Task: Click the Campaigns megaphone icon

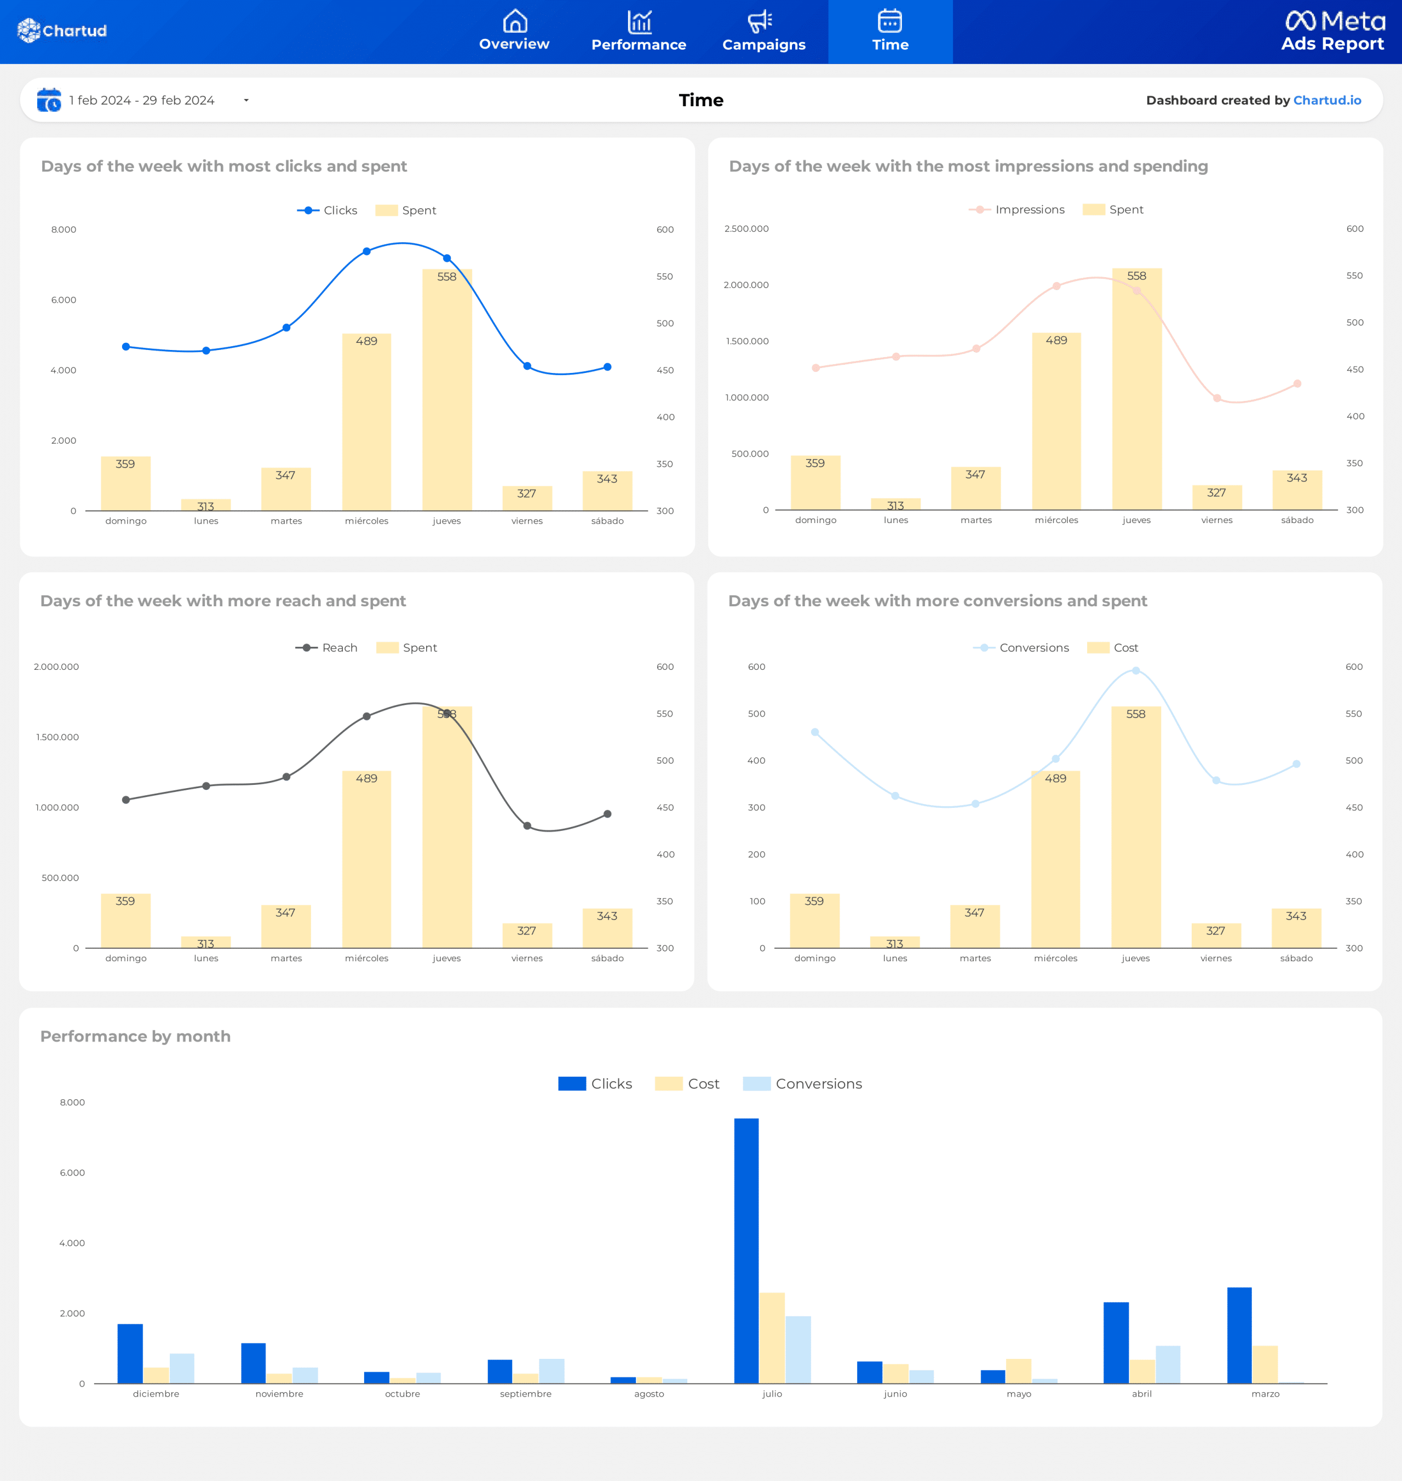Action: point(759,21)
